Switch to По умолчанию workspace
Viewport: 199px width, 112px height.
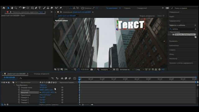(112, 8)
